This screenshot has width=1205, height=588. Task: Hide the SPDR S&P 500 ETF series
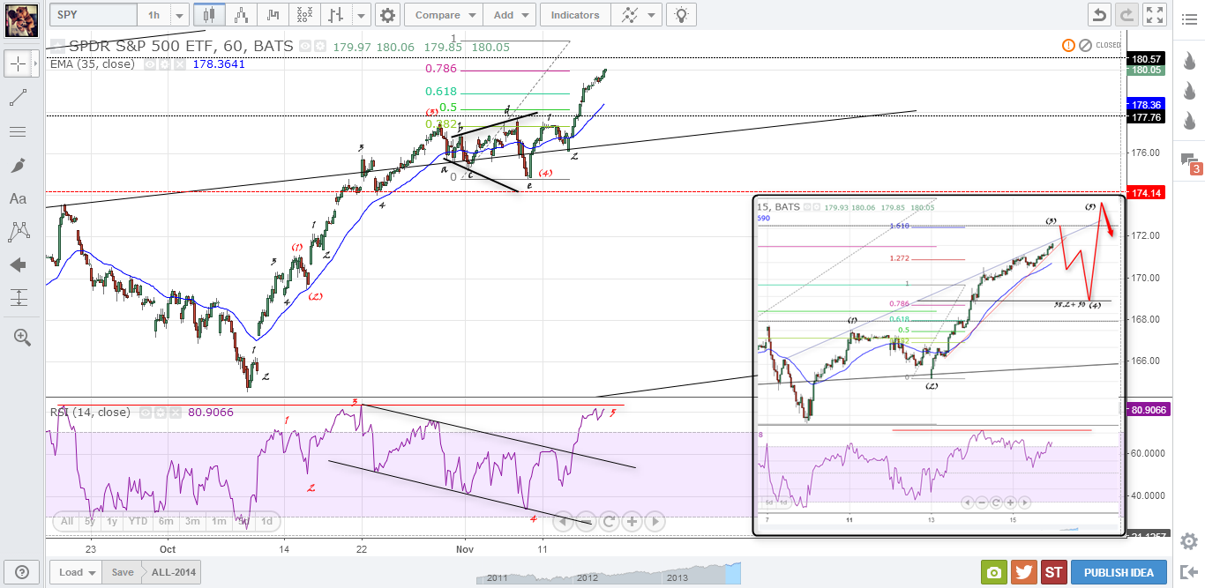(304, 46)
